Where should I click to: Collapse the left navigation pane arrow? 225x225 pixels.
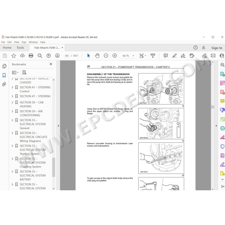58,126
